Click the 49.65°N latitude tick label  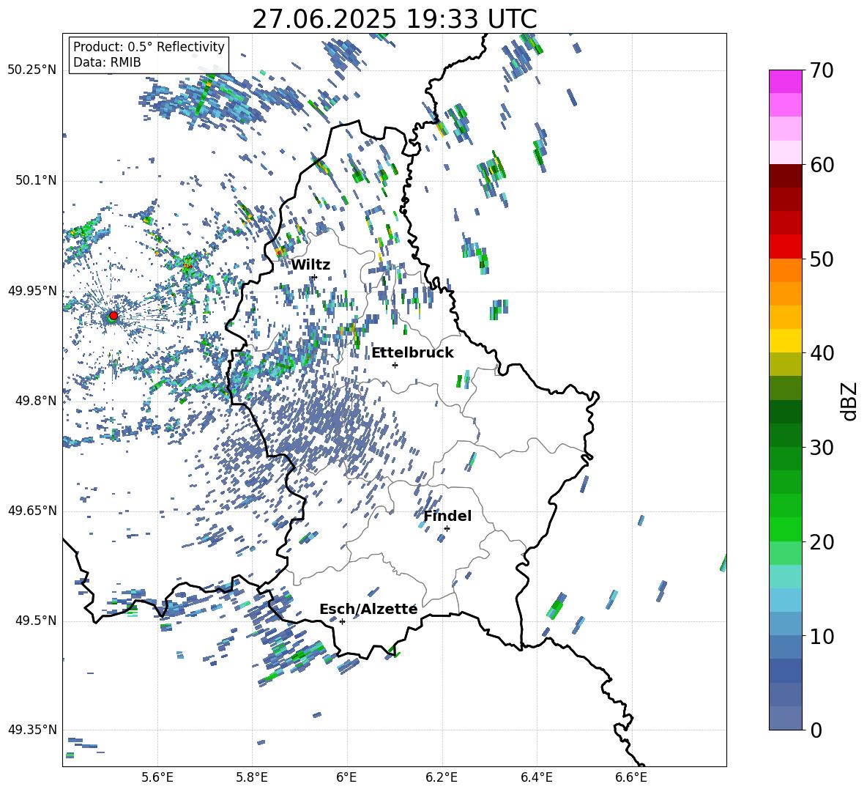(31, 511)
